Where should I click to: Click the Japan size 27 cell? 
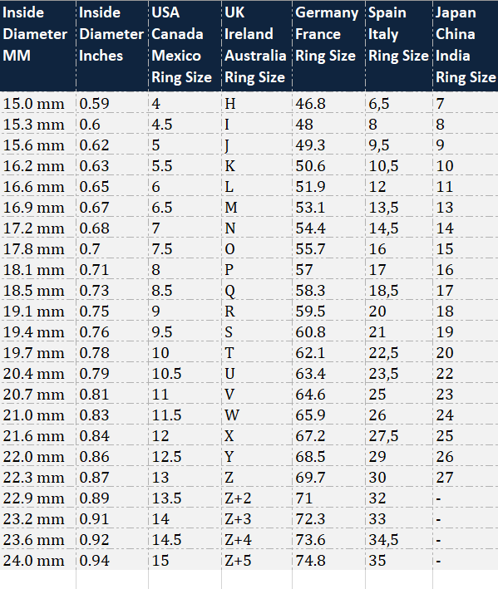click(x=466, y=477)
